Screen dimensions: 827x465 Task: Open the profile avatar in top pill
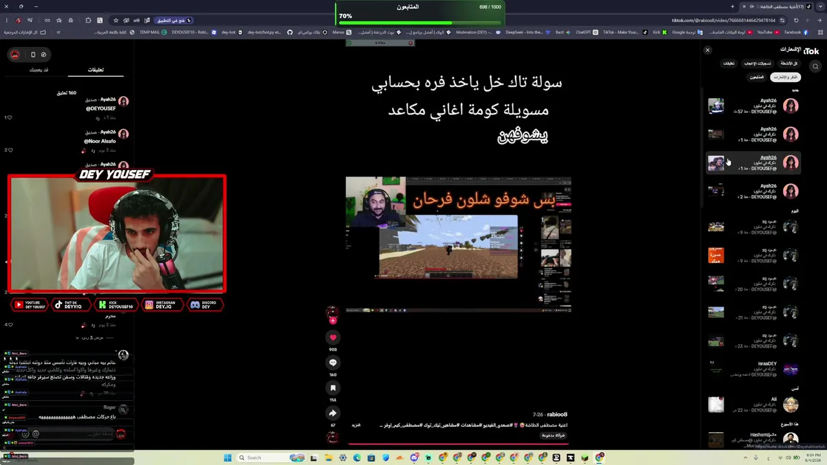[15, 54]
